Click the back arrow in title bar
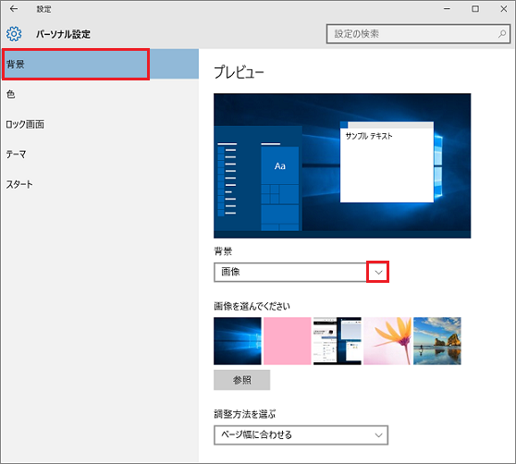Screen dimensions: 516x464 point(14,9)
